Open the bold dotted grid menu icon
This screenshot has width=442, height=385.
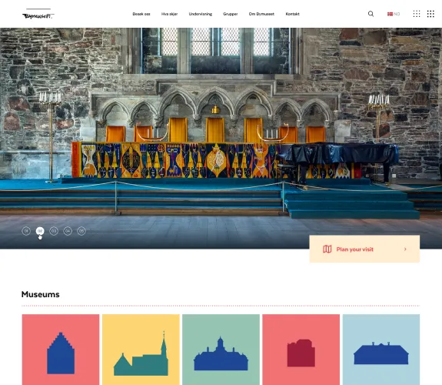point(430,14)
